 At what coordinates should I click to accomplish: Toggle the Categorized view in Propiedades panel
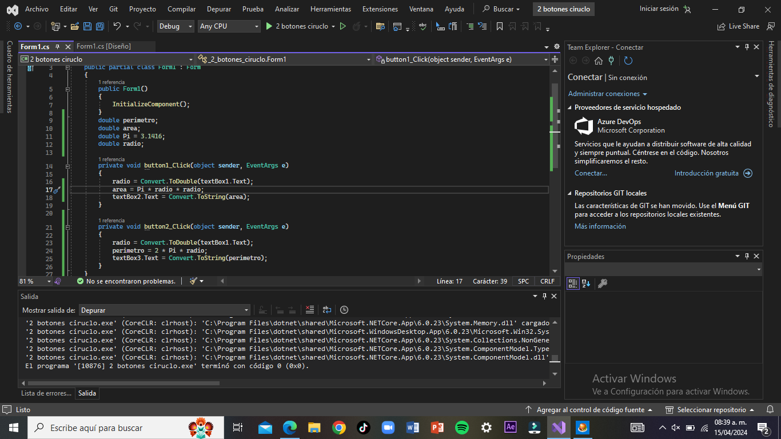[572, 283]
